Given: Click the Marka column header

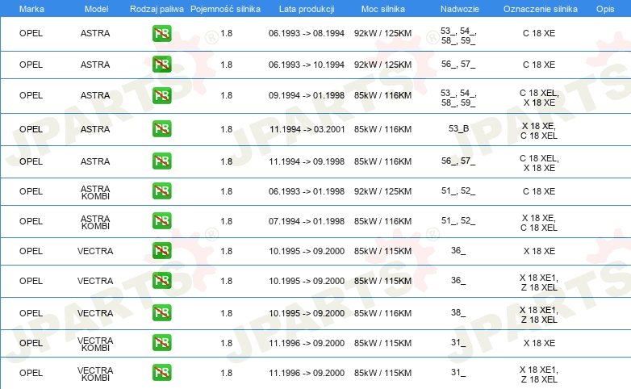Looking at the screenshot, I should pos(31,9).
